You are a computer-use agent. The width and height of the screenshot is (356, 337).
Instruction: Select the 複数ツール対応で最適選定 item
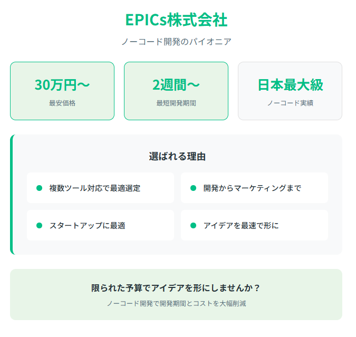click(100, 188)
